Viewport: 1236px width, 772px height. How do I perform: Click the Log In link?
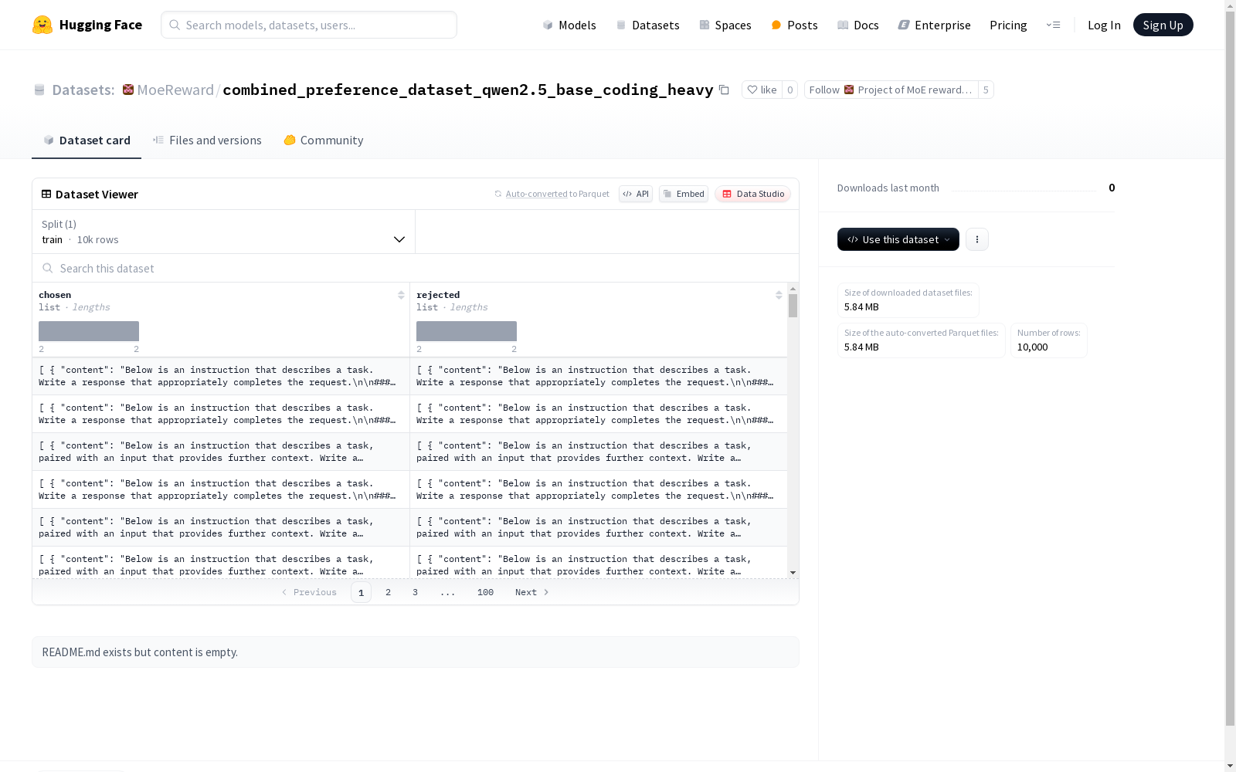[1104, 25]
